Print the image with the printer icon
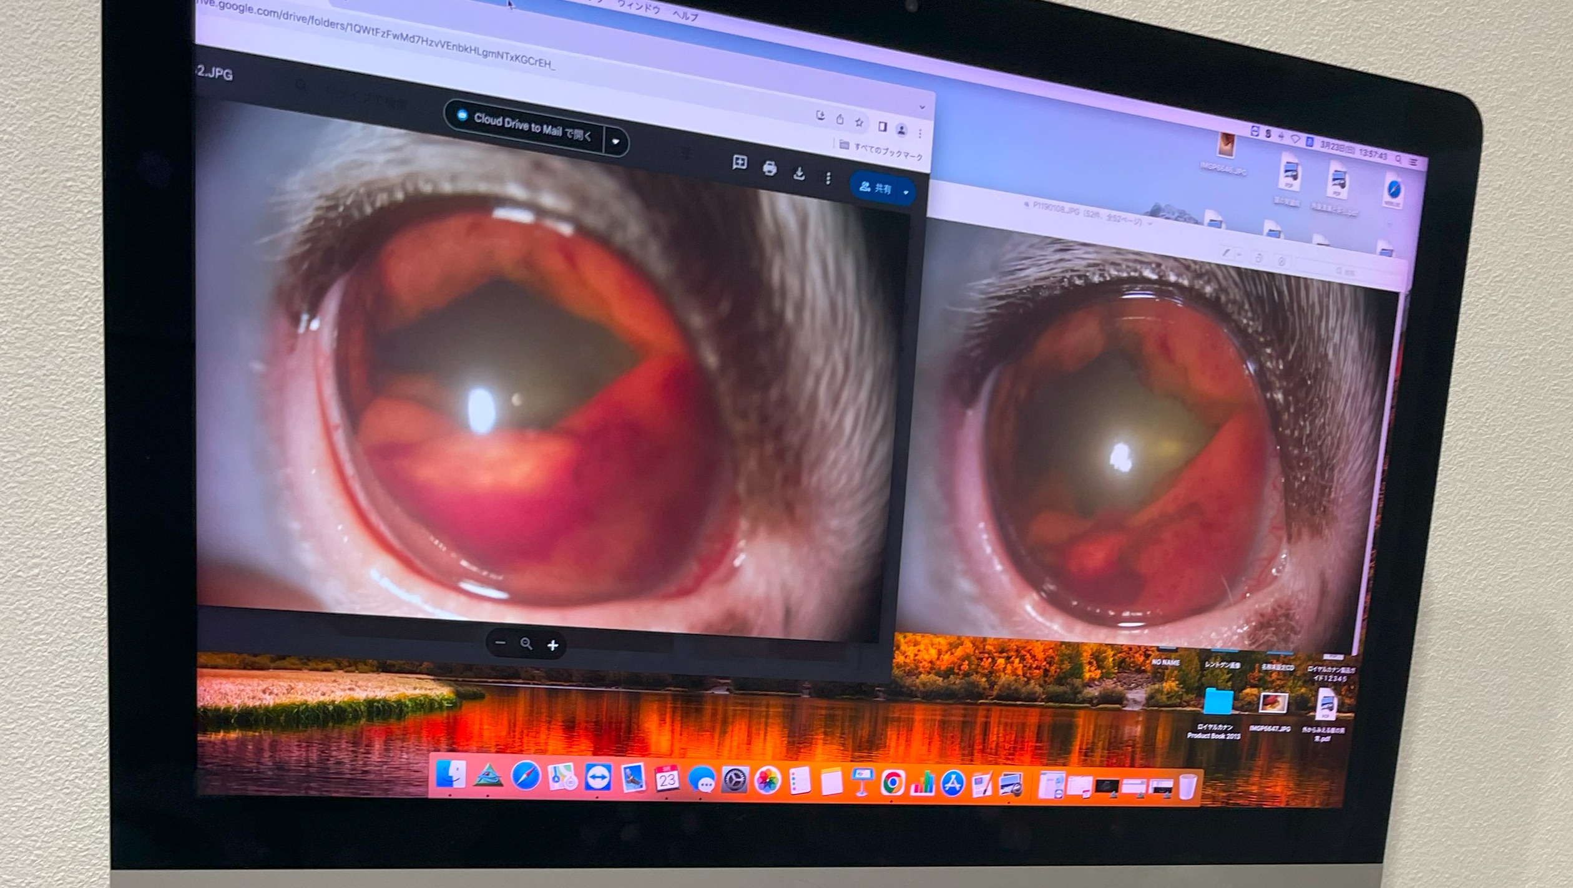 (x=770, y=168)
